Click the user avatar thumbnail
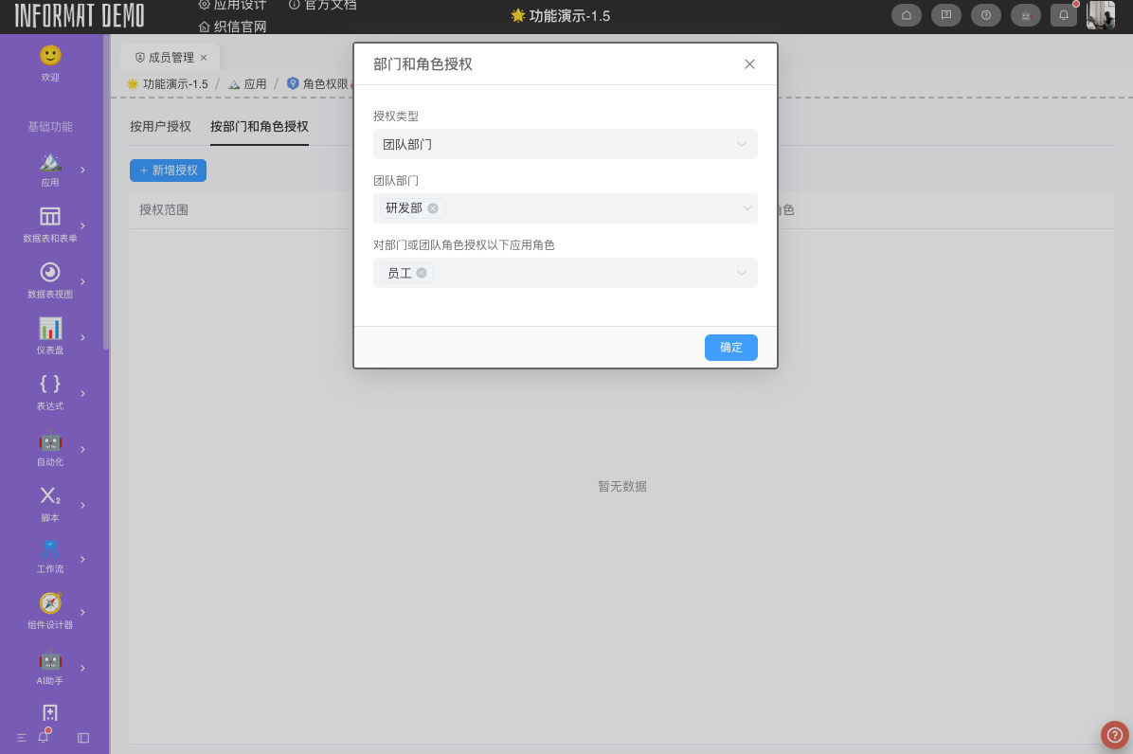Viewport: 1133px width, 754px height. [1100, 15]
